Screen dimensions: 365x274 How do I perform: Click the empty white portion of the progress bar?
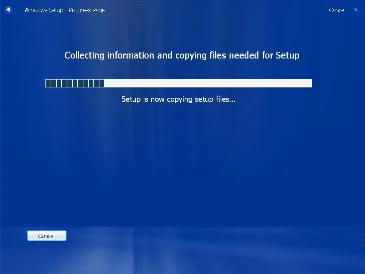(x=208, y=83)
